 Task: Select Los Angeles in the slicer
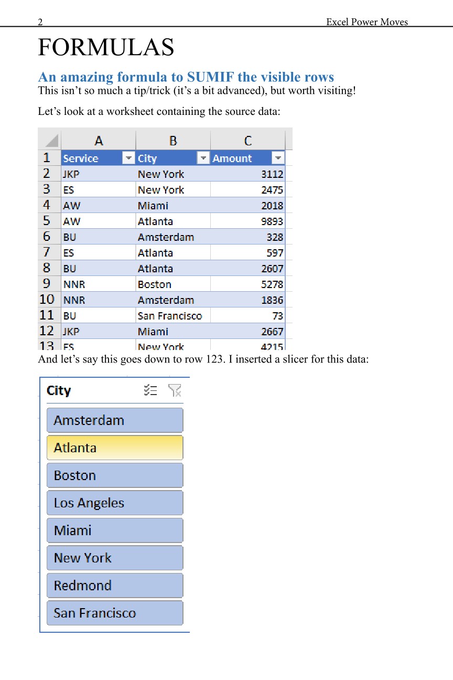coord(115,503)
